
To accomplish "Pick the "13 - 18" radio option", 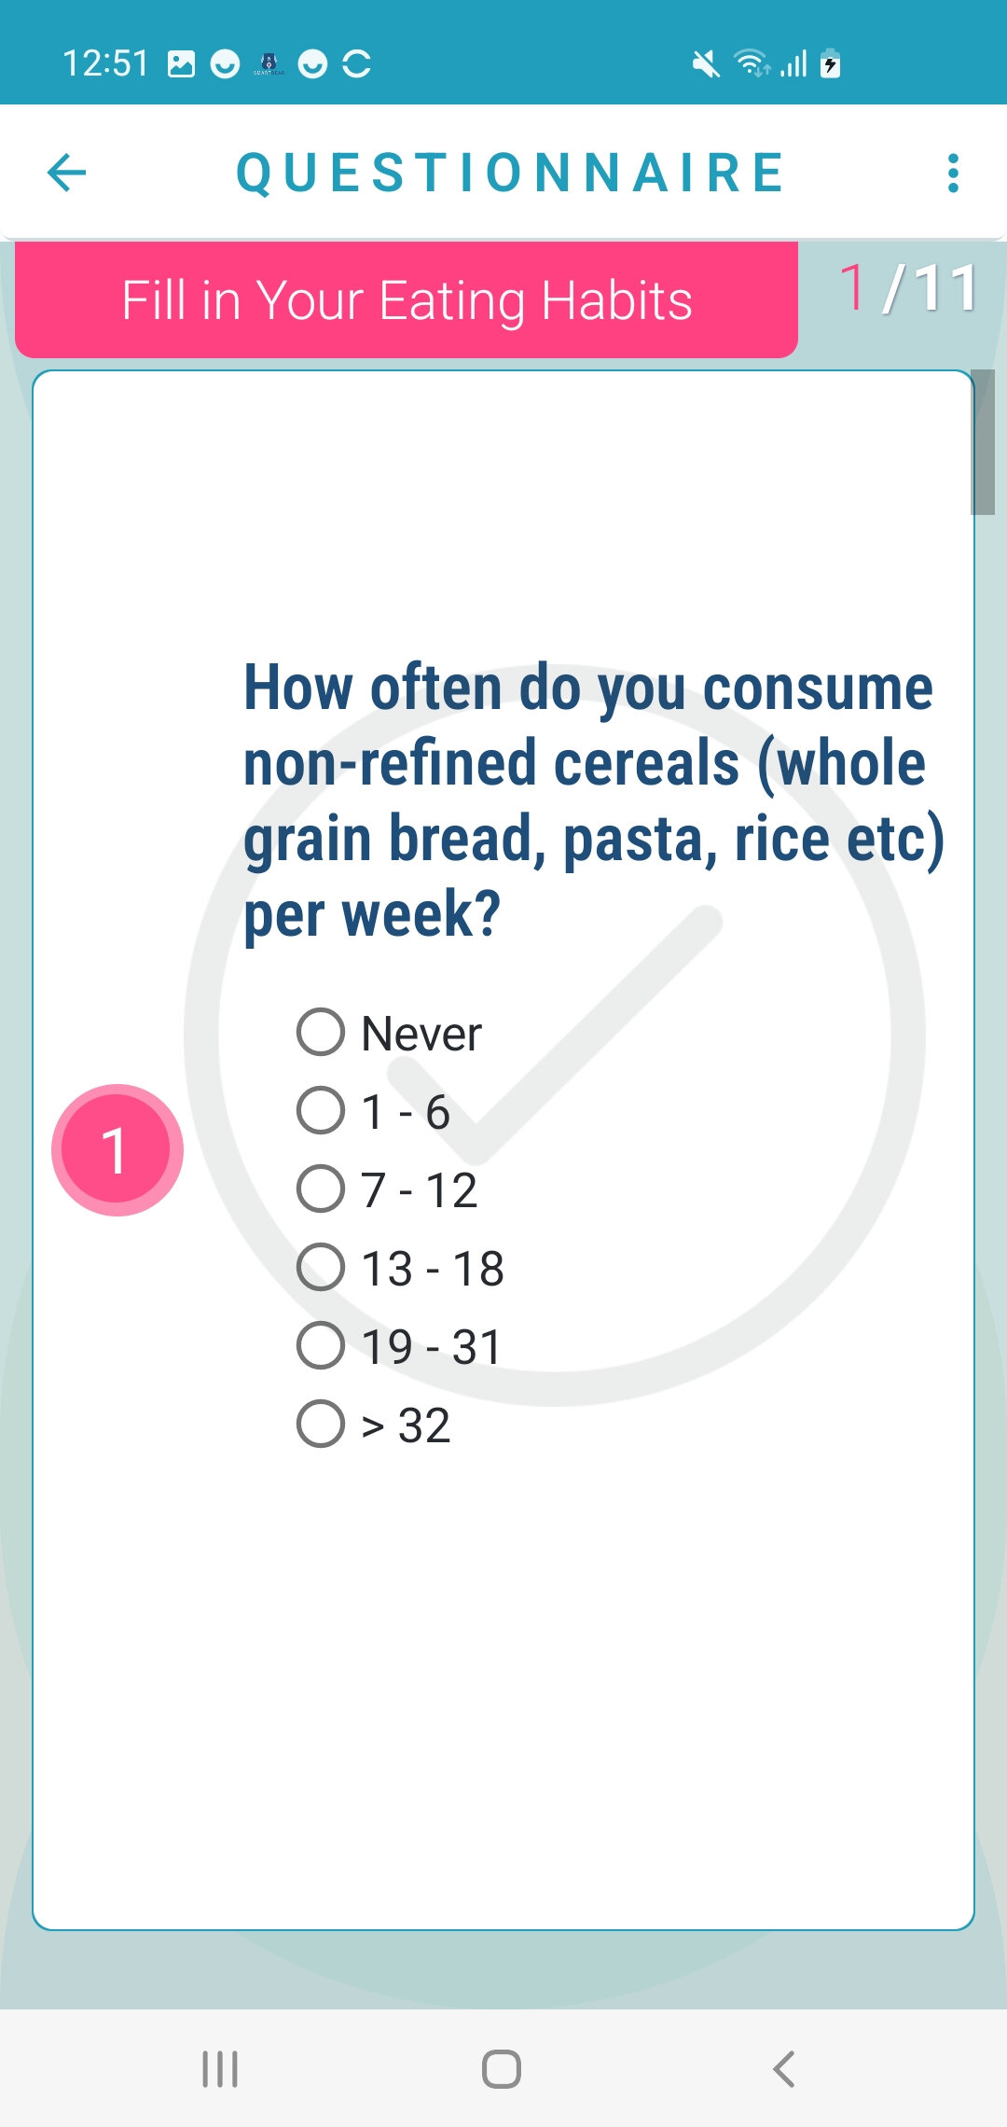I will pyautogui.click(x=321, y=1268).
